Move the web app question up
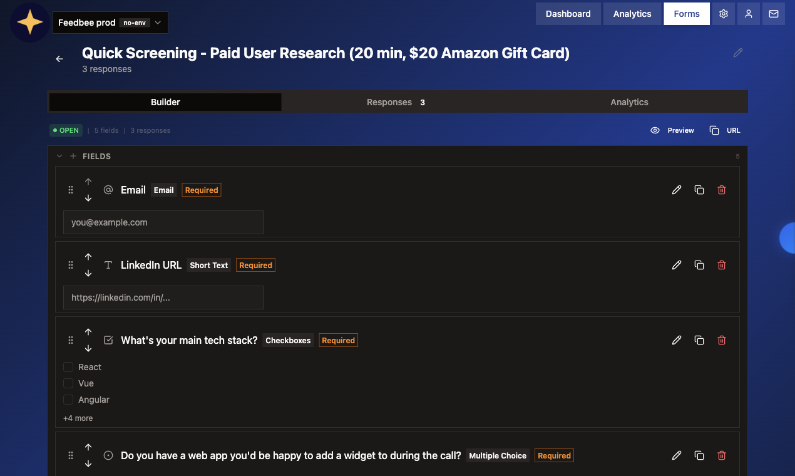The width and height of the screenshot is (795, 476). 88,447
